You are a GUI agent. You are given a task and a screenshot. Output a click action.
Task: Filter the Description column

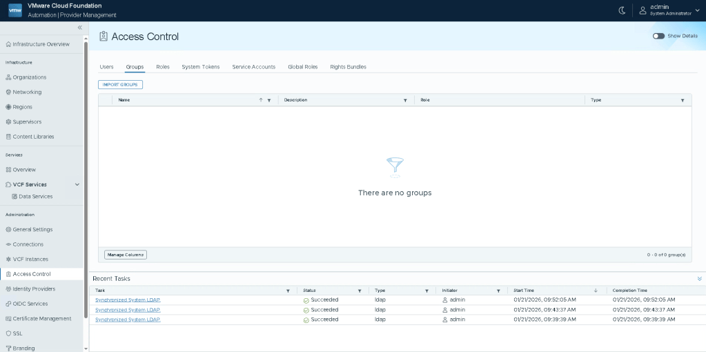[x=405, y=100]
